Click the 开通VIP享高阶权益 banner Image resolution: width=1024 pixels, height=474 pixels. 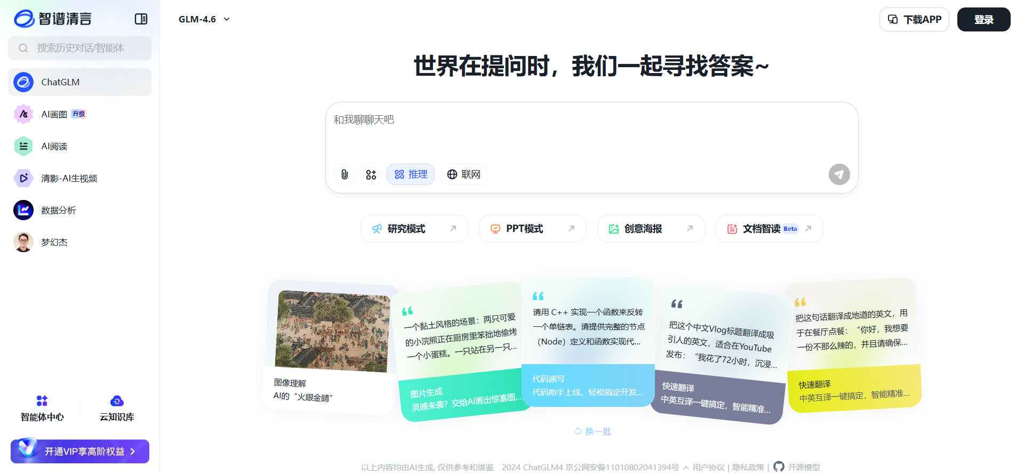point(80,451)
